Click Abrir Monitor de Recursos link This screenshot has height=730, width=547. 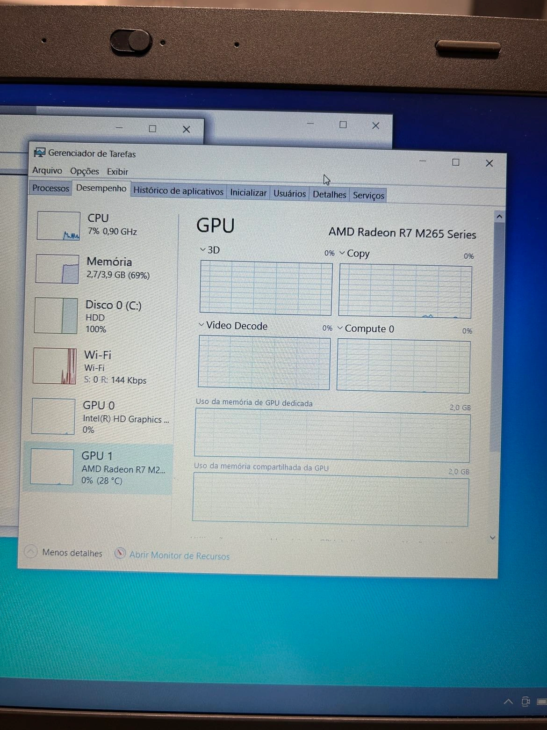coord(179,555)
